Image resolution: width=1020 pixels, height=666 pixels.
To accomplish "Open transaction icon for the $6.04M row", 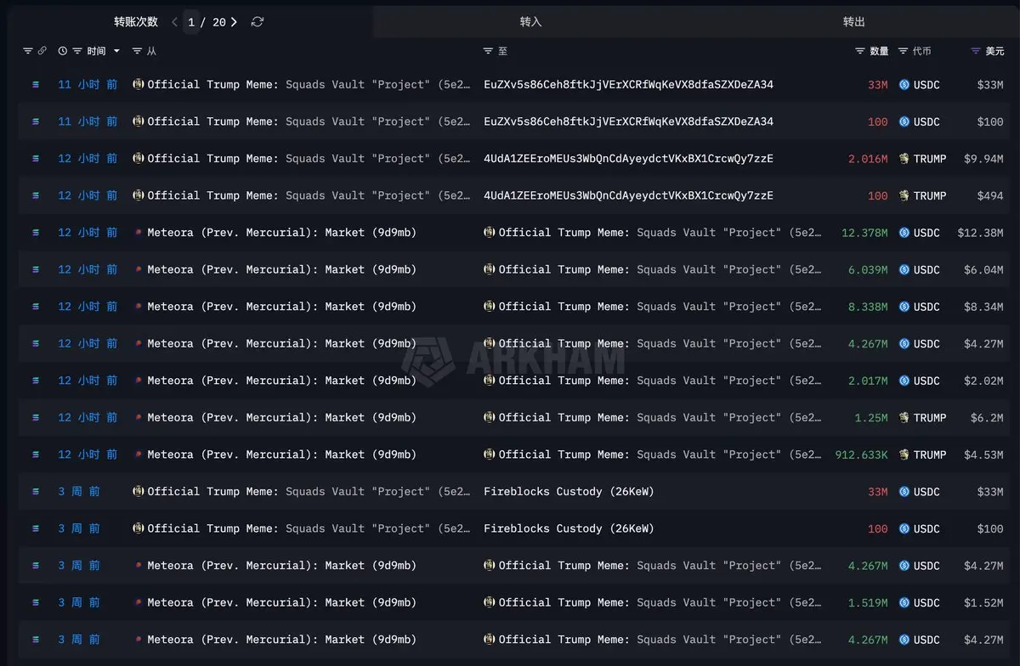I will tap(36, 269).
